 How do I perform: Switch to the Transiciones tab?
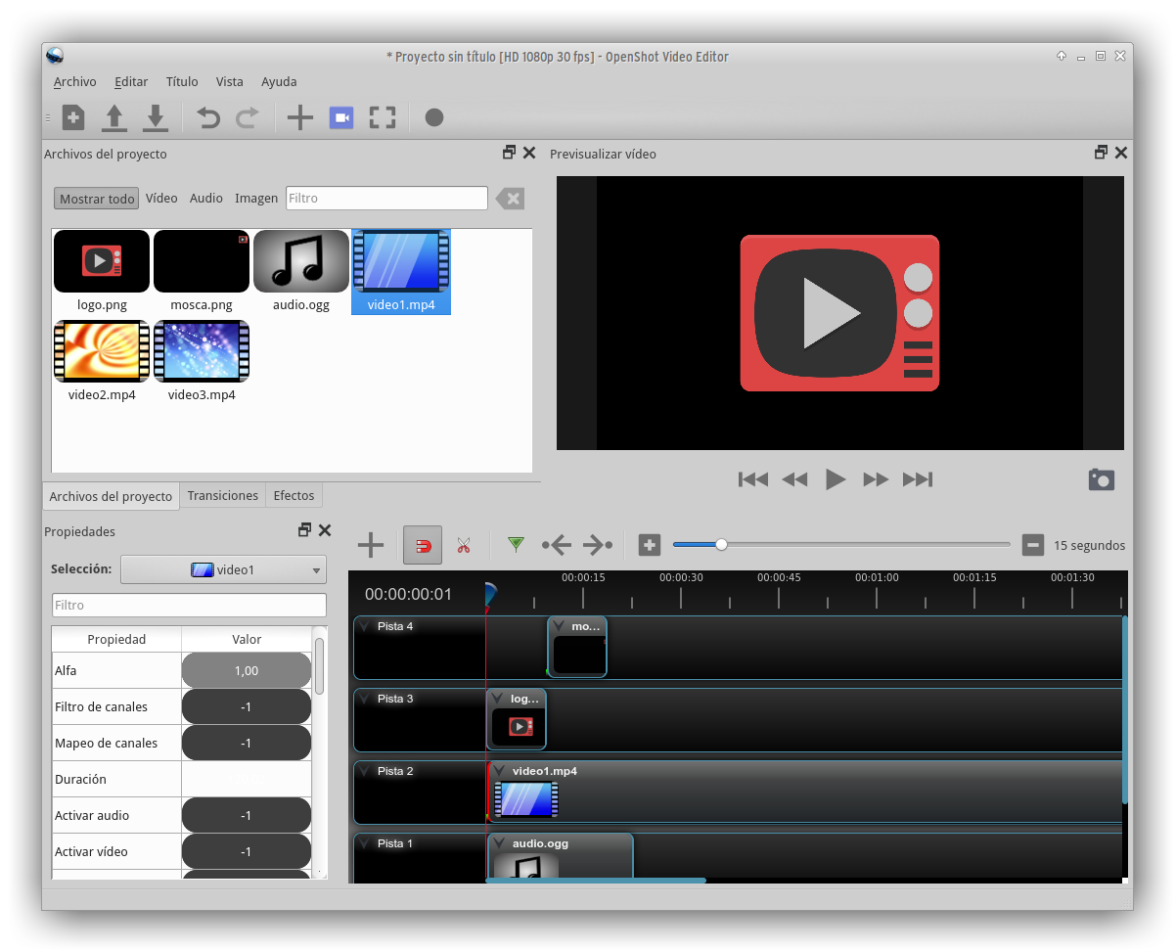click(x=222, y=496)
